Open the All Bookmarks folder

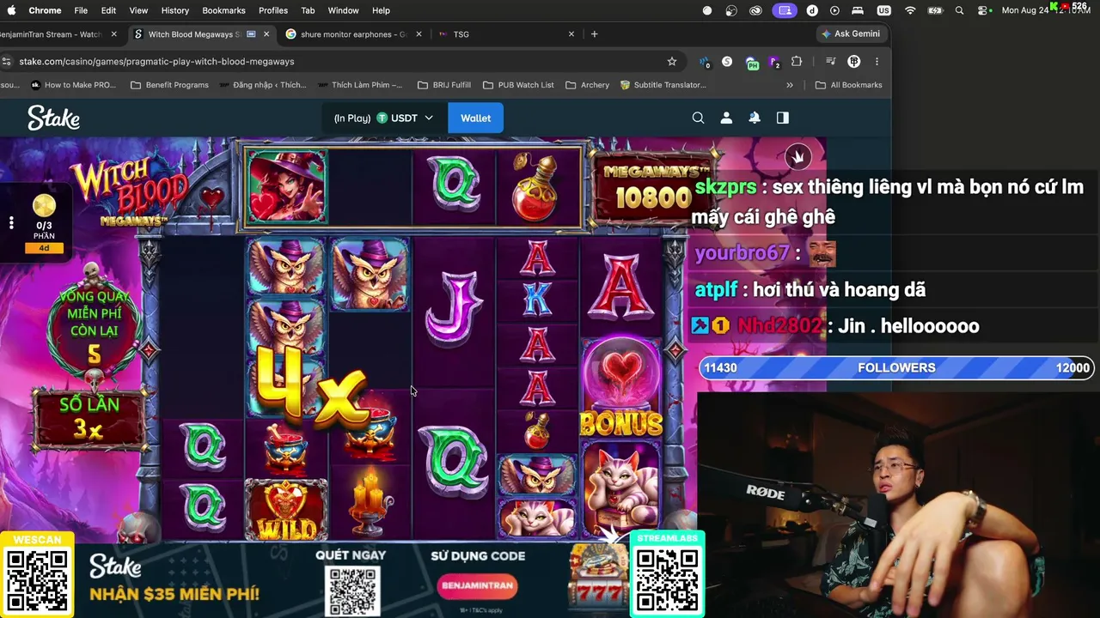(848, 85)
